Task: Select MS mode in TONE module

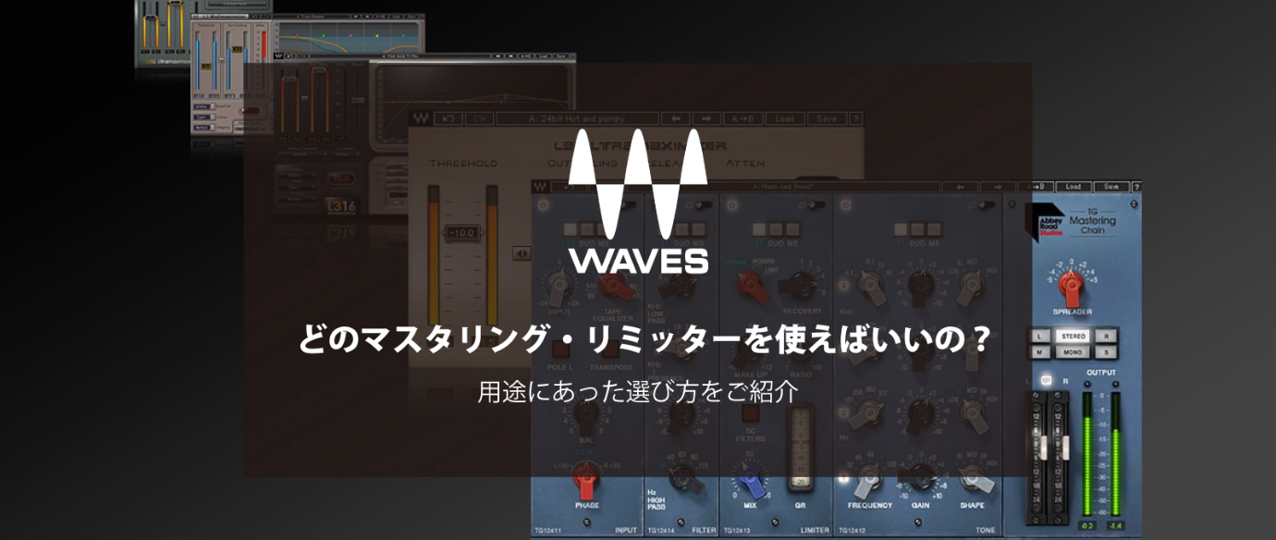Action: point(933,228)
